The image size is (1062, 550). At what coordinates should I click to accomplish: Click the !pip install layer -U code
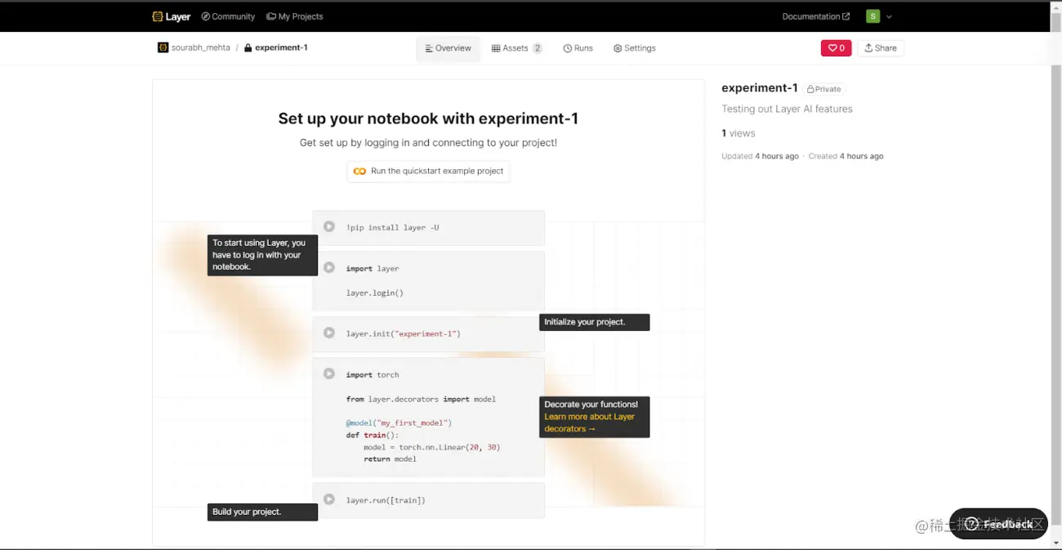[392, 227]
